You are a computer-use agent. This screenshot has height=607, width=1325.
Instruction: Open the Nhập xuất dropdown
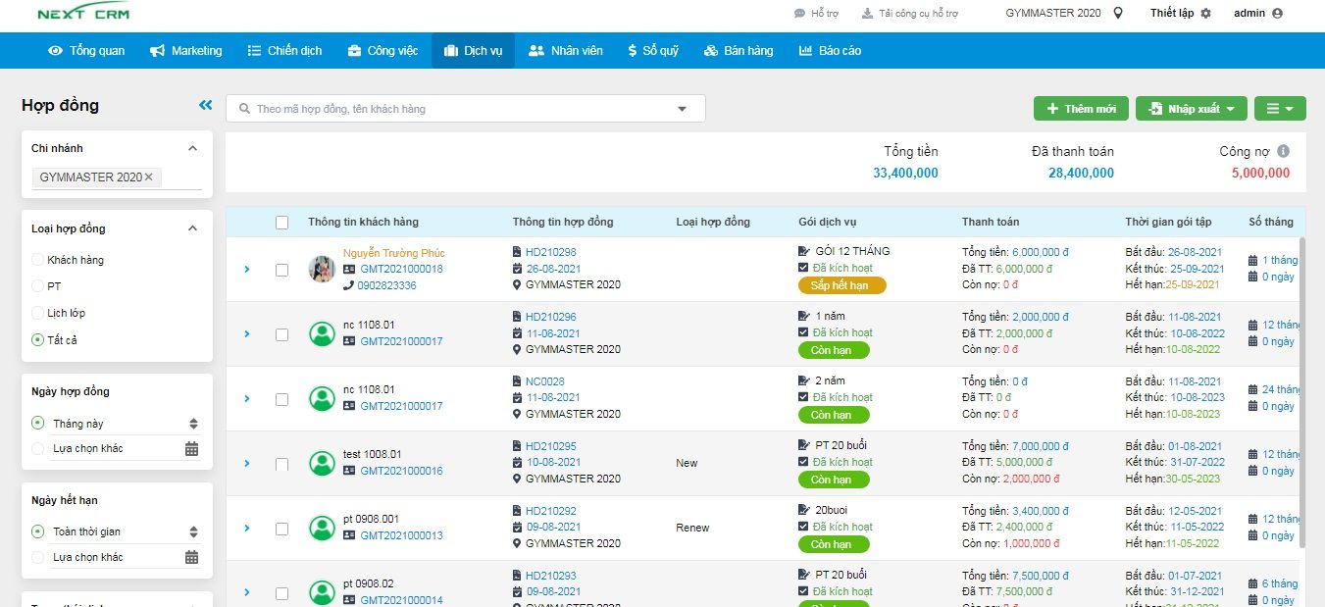click(x=1191, y=109)
